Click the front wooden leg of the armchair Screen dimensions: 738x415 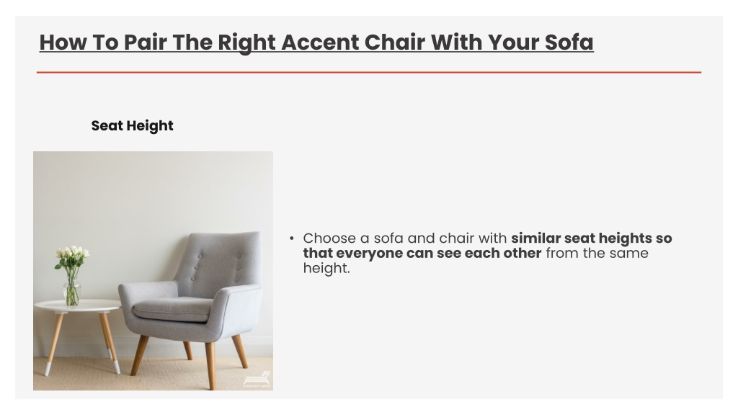(x=210, y=365)
